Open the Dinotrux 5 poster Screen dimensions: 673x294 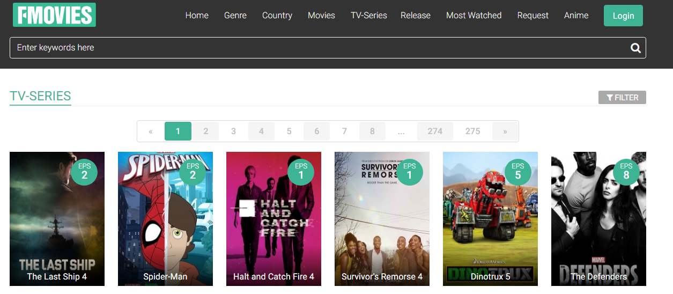pos(490,218)
